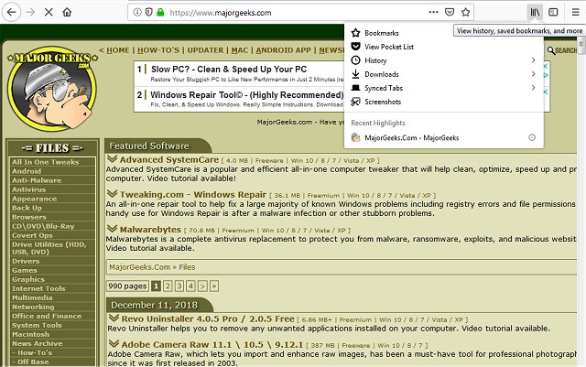Click the forward navigation arrow
Image resolution: width=586 pixels, height=367 pixels.
click(30, 12)
